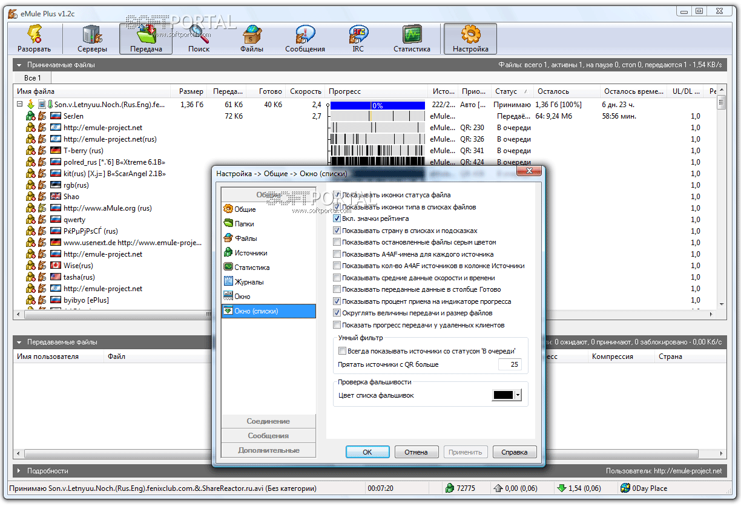741x506 pixels.
Task: Expand the Дополнительные settings group
Action: coord(268,450)
